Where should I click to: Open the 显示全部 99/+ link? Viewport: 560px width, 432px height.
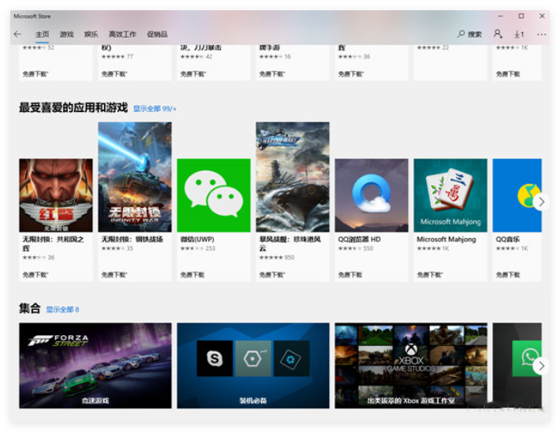point(155,109)
